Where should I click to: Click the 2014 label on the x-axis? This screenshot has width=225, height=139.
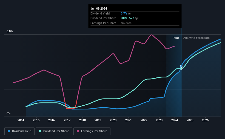21,120
